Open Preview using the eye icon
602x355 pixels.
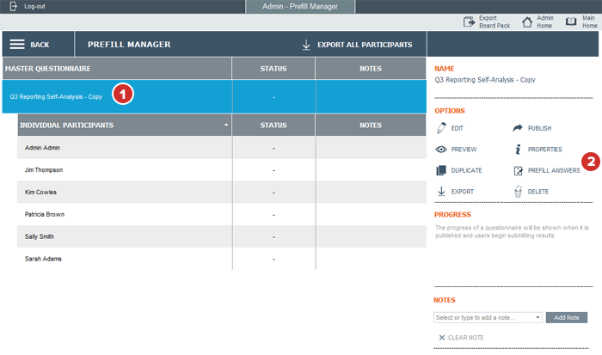pos(441,150)
